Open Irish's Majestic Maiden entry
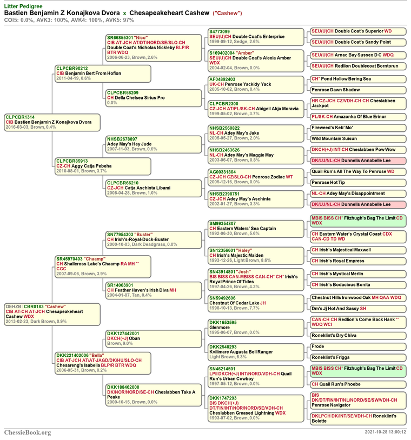Screen dimensions: 411x440 (x=256, y=256)
